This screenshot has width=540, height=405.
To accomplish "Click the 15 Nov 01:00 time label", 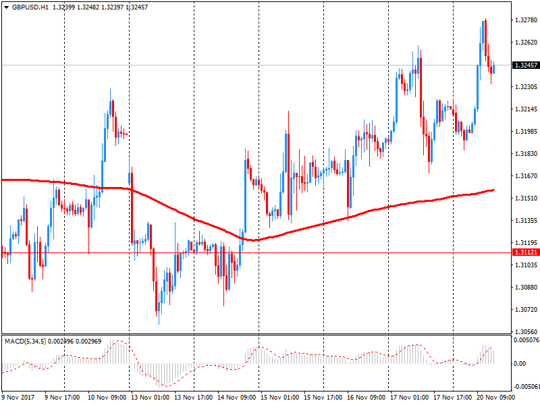I will click(279, 398).
